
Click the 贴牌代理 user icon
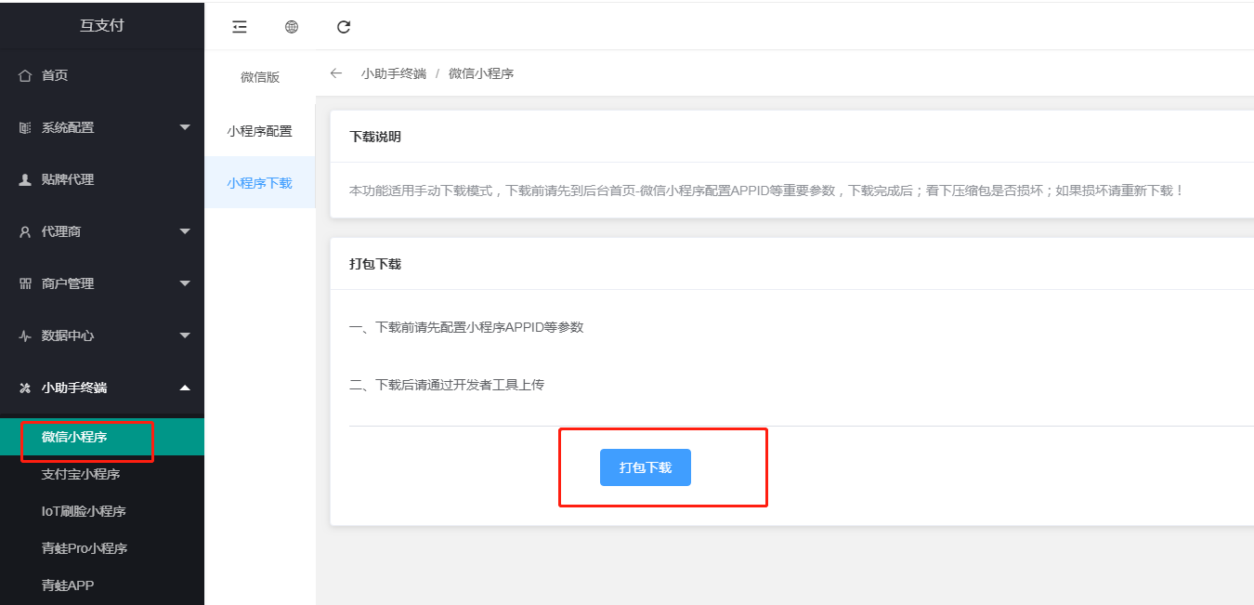pos(25,179)
